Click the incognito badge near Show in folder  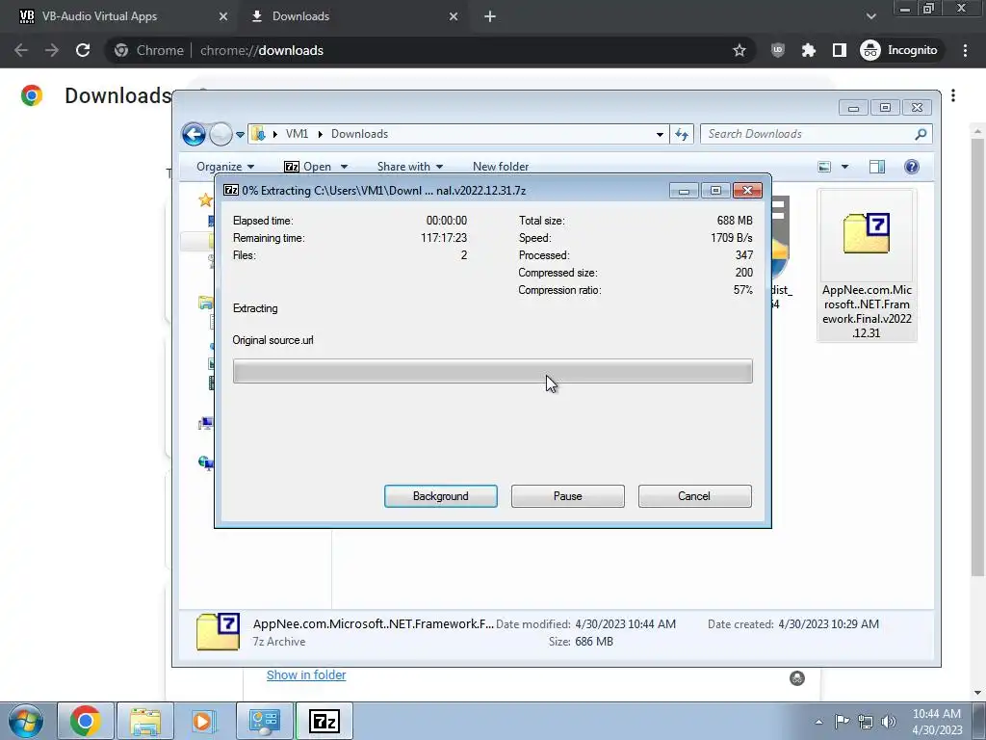click(796, 678)
